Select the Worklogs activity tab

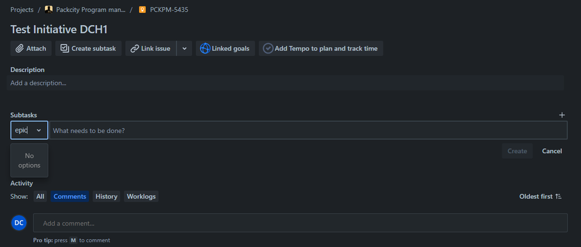(x=141, y=196)
